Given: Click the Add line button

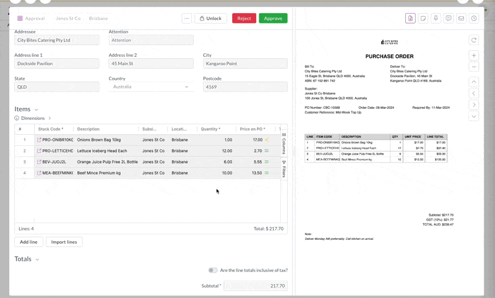Looking at the screenshot, I should pyautogui.click(x=28, y=242).
